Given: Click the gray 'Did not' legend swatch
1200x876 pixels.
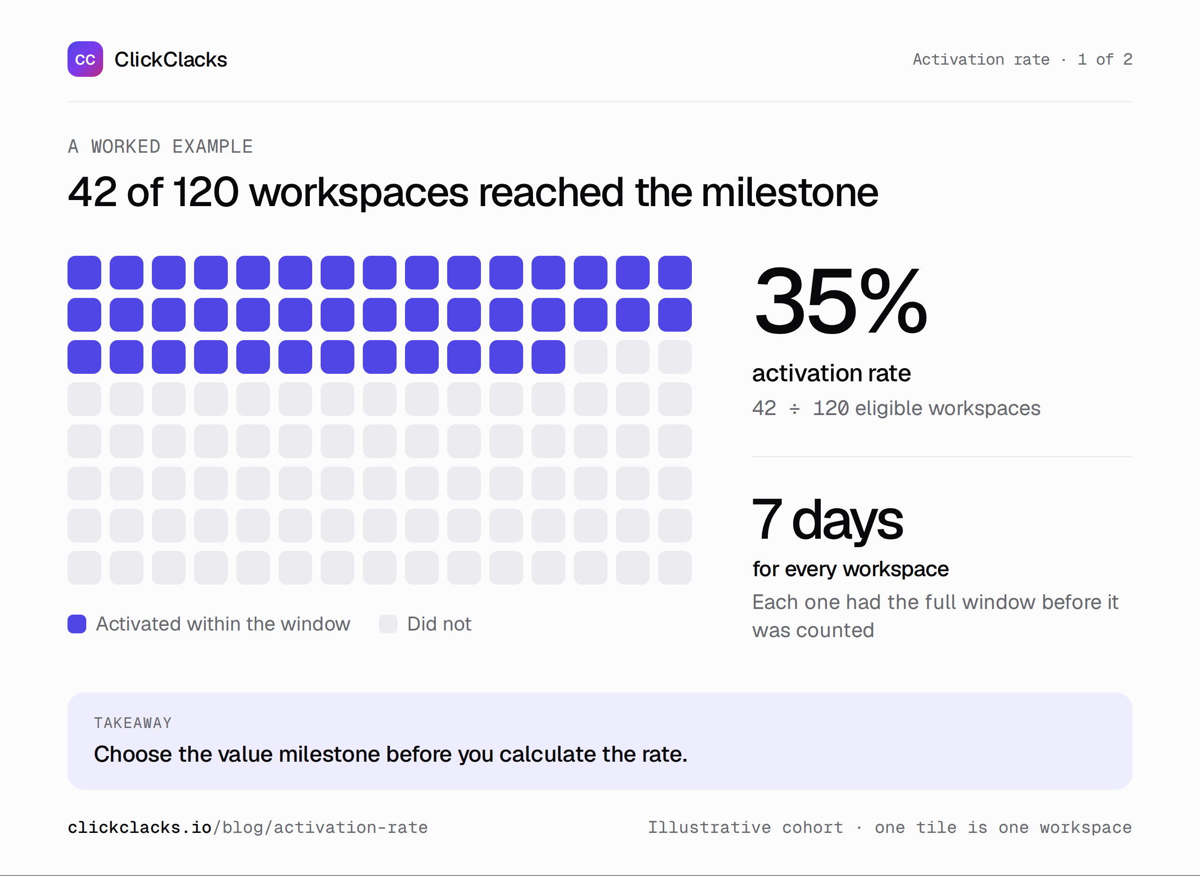Looking at the screenshot, I should (388, 624).
